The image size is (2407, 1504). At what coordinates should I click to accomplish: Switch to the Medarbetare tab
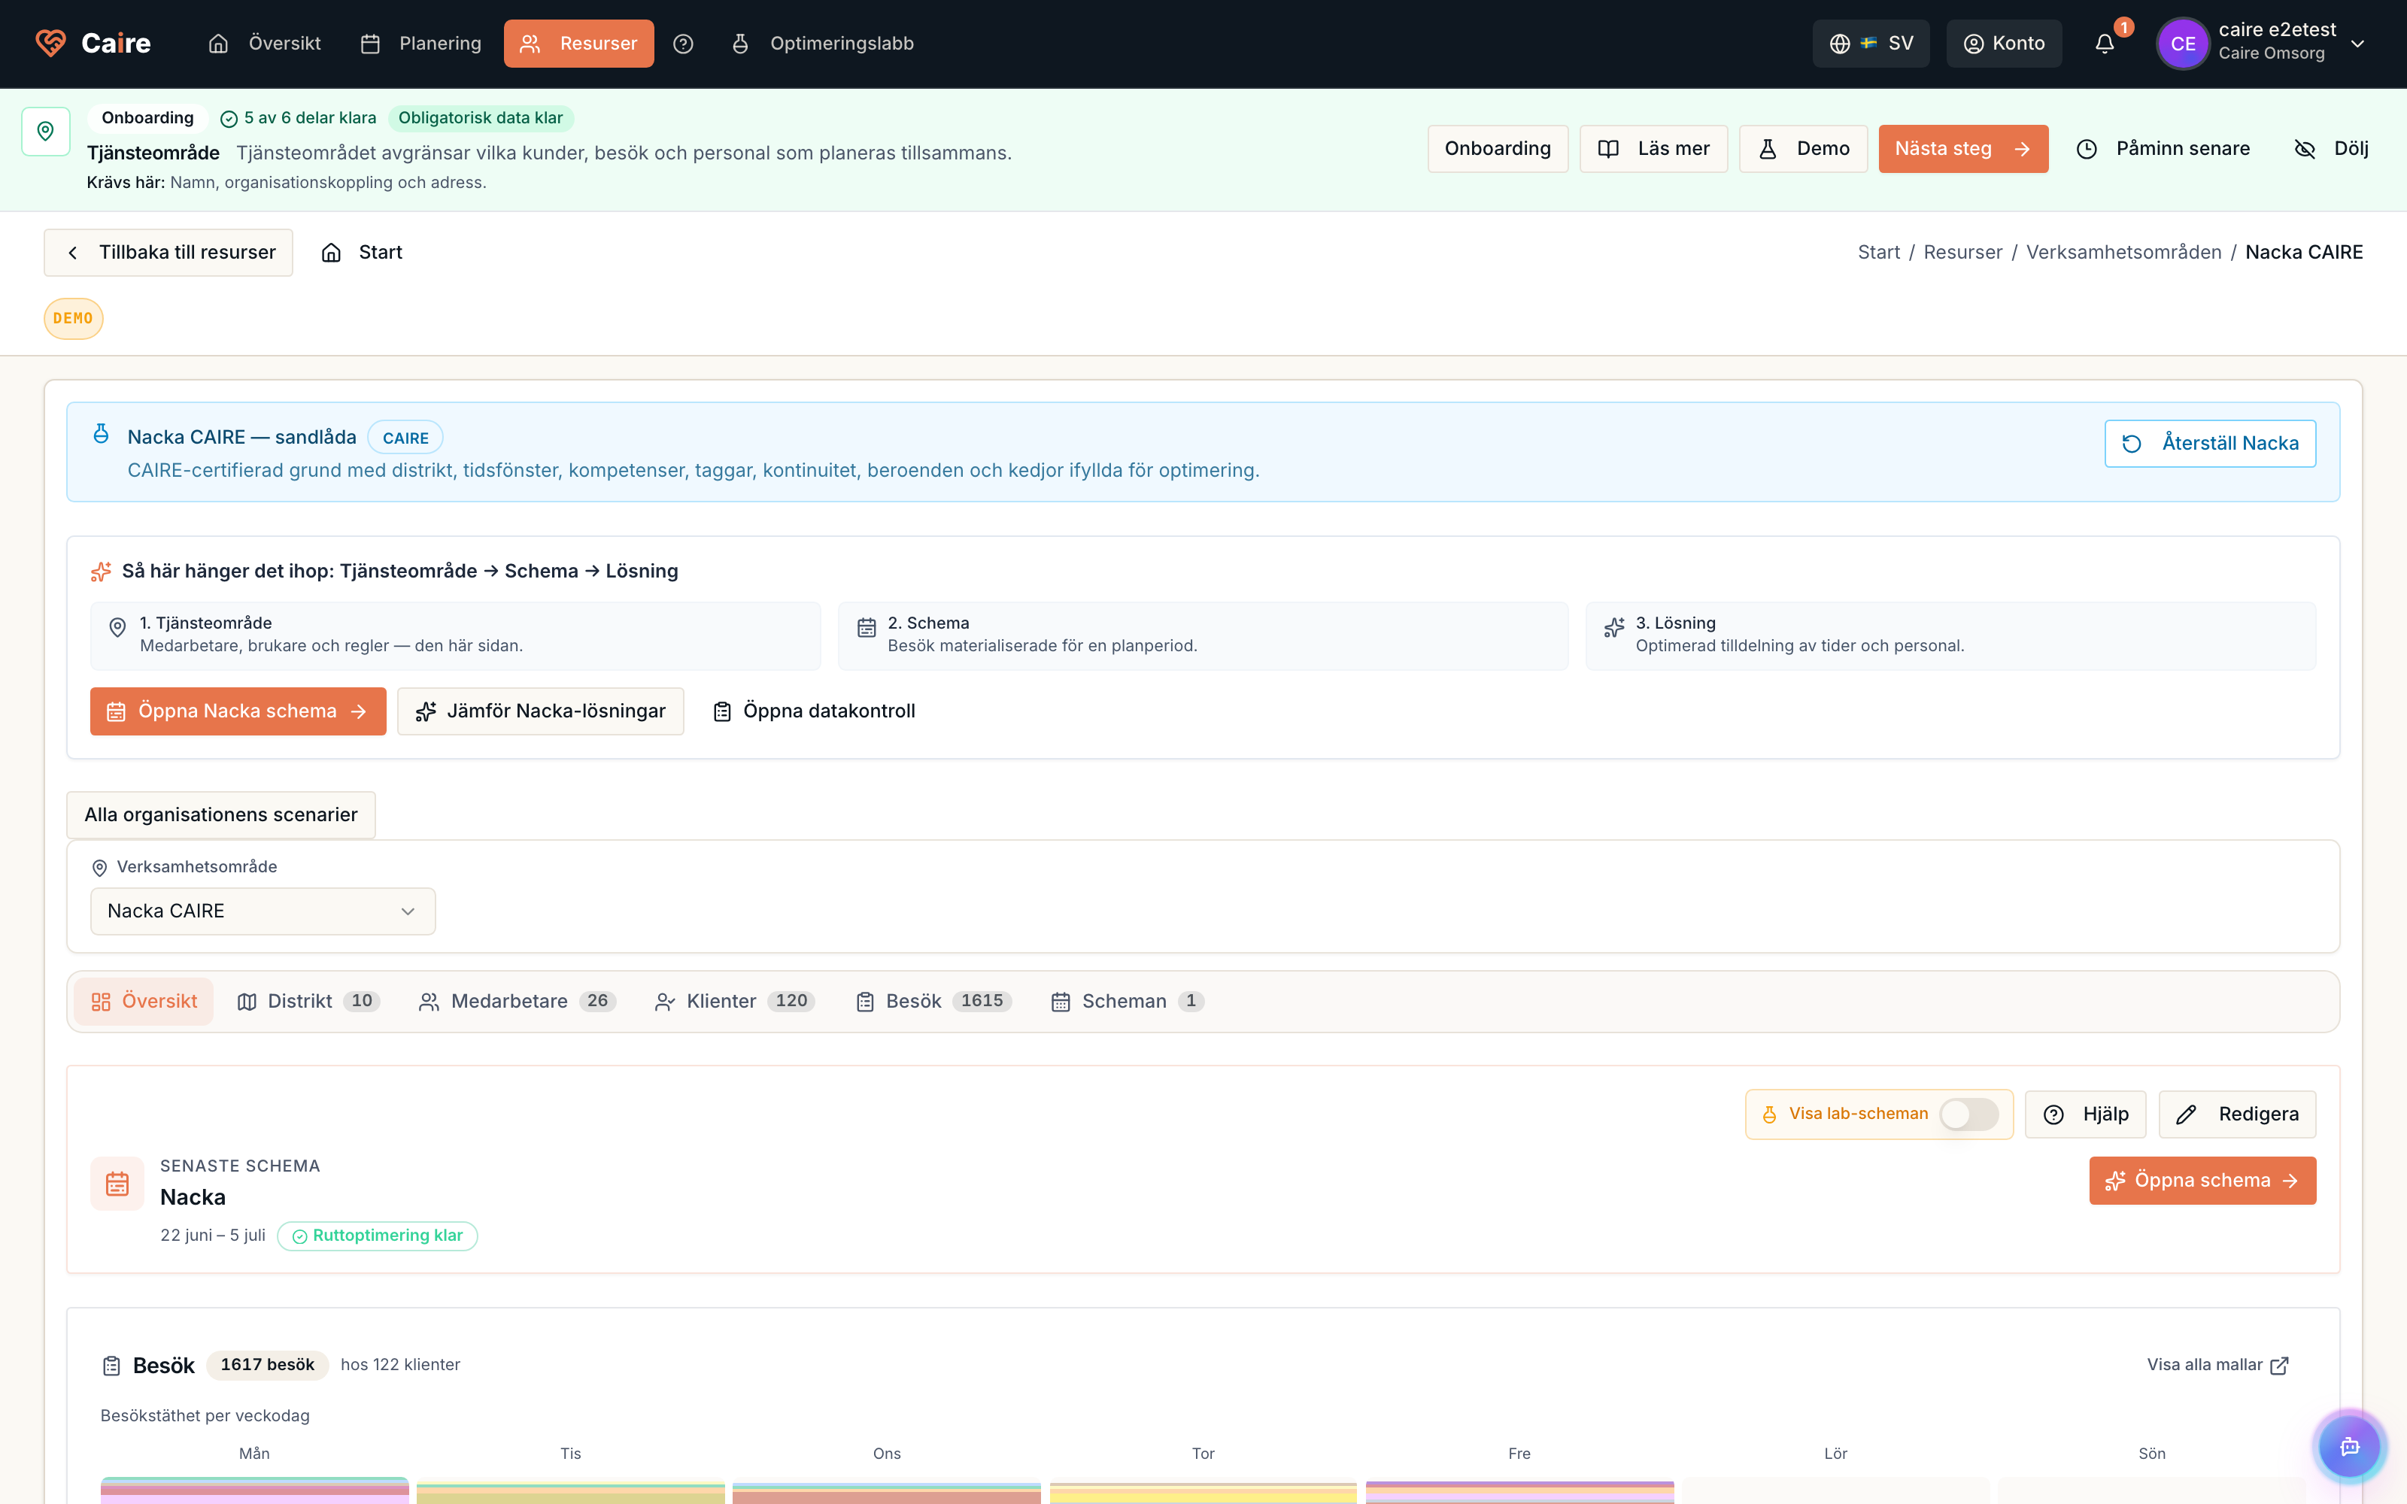[x=516, y=1002]
